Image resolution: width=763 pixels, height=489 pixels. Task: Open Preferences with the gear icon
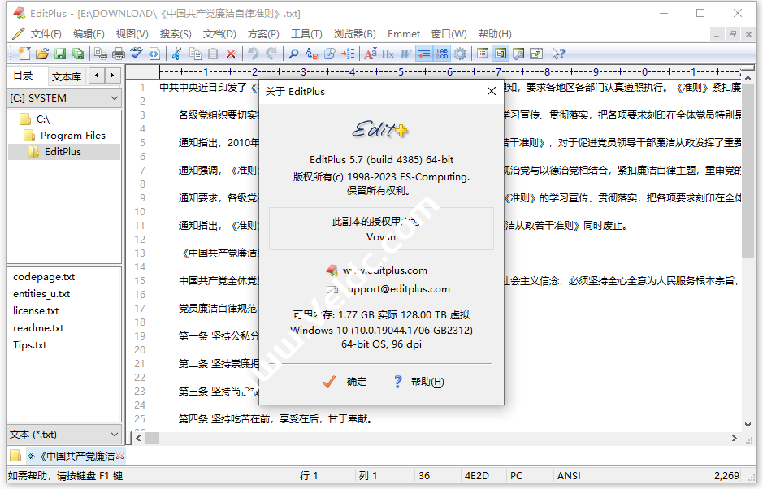point(459,54)
